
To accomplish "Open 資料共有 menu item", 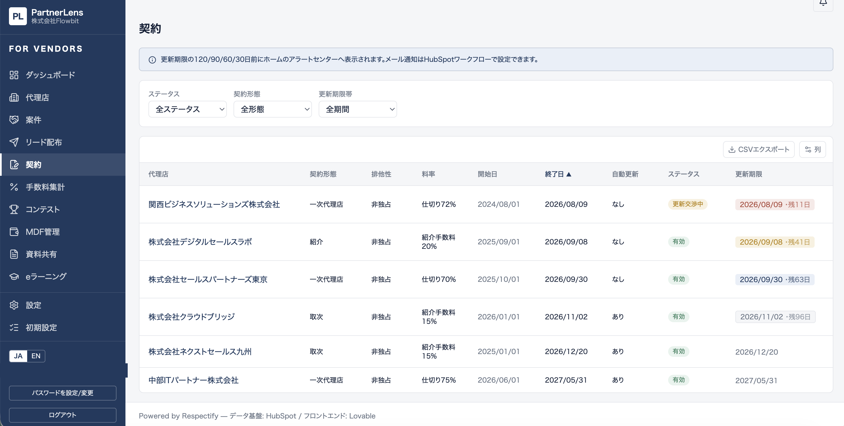I will click(x=62, y=254).
